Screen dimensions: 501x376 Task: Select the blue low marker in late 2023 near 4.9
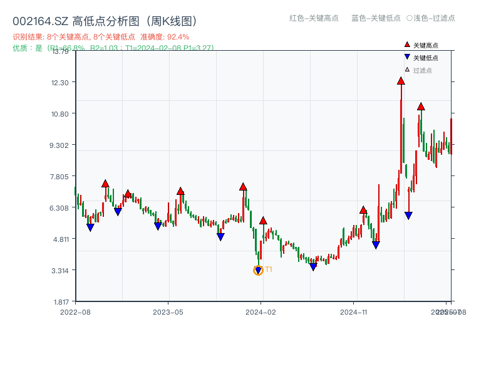coord(220,237)
